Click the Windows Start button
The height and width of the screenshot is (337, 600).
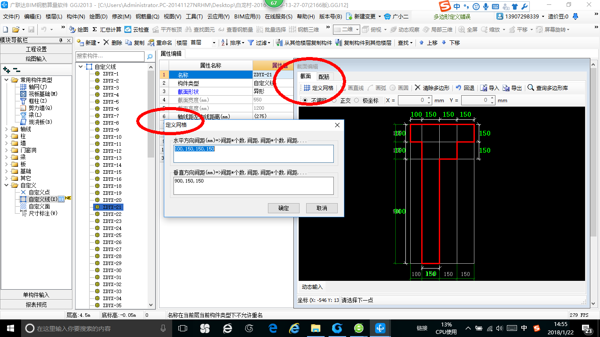(10, 328)
